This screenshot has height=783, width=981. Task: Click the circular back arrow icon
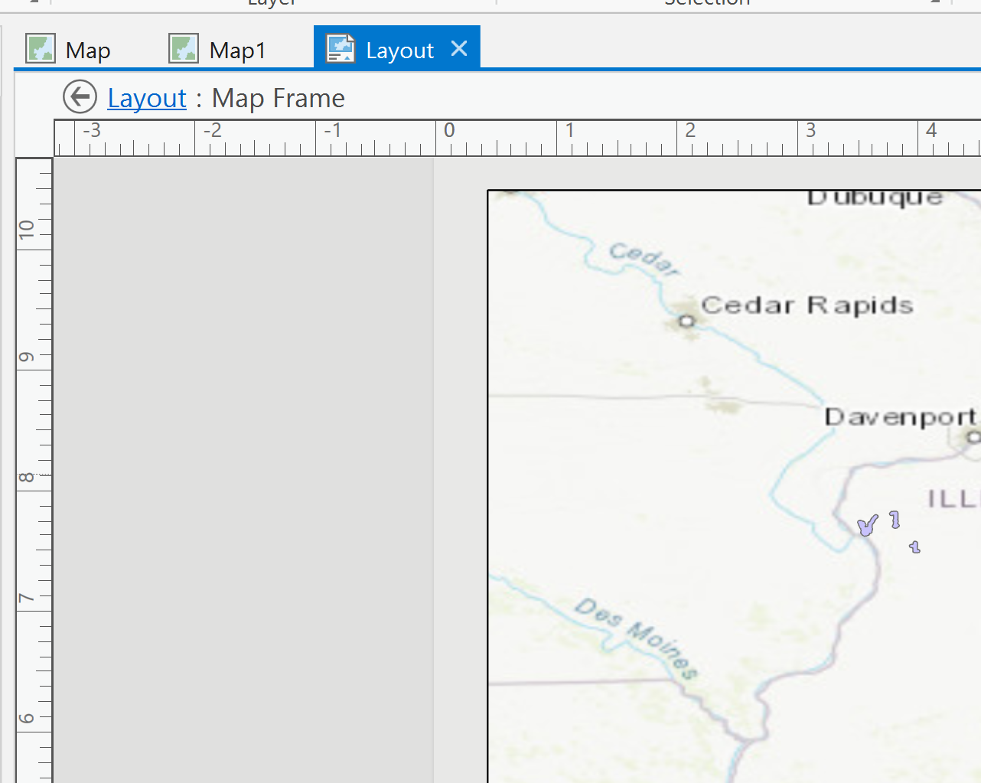point(79,96)
